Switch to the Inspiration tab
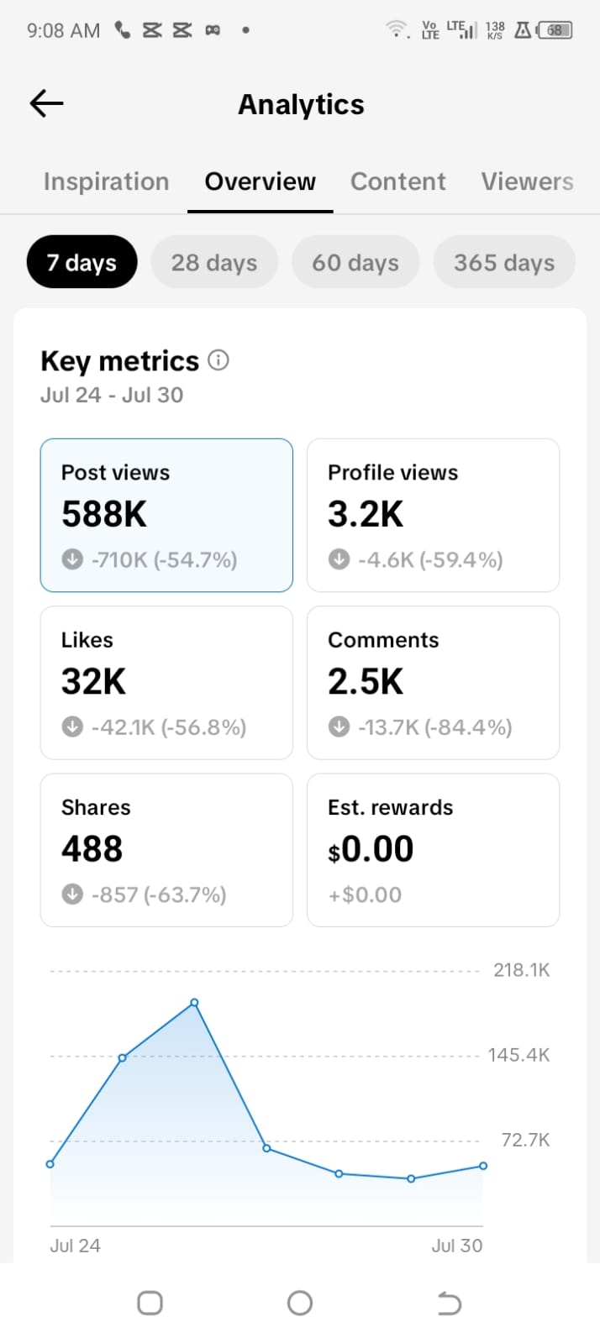Screen dimensions: 600x1343 (106, 181)
